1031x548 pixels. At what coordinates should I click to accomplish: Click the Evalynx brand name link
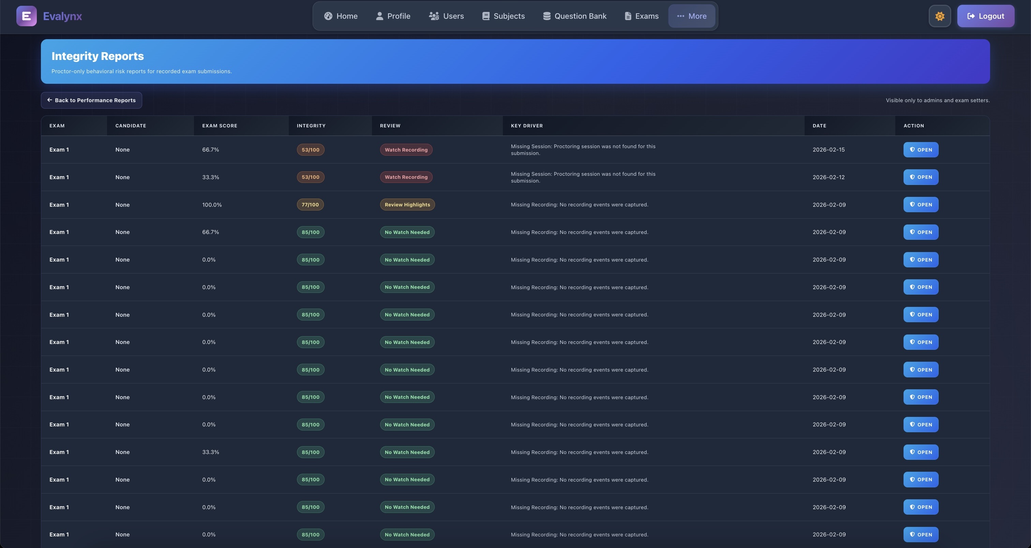click(62, 16)
